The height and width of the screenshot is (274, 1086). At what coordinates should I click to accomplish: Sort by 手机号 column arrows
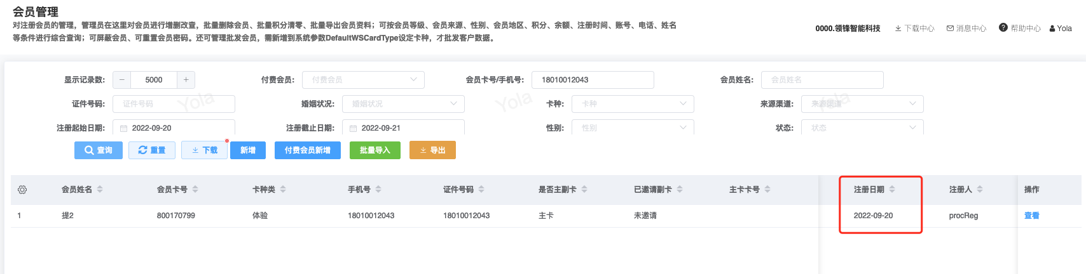tap(378, 190)
